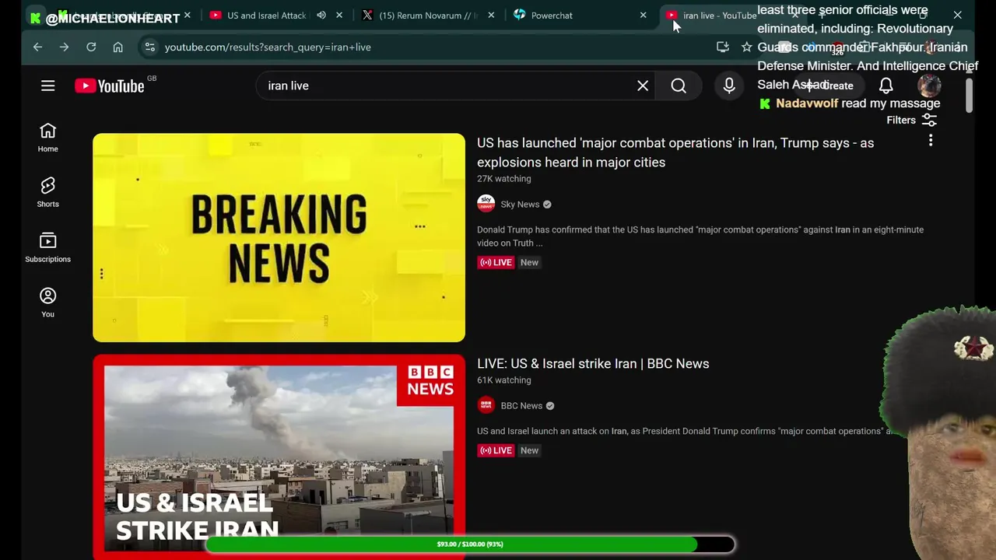The image size is (996, 560).
Task: Click the green $93 donation progress bar
Action: click(x=470, y=544)
